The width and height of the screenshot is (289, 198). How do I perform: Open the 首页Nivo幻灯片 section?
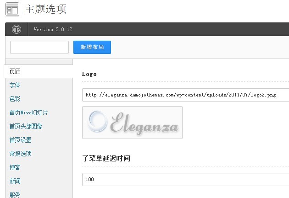click(28, 112)
